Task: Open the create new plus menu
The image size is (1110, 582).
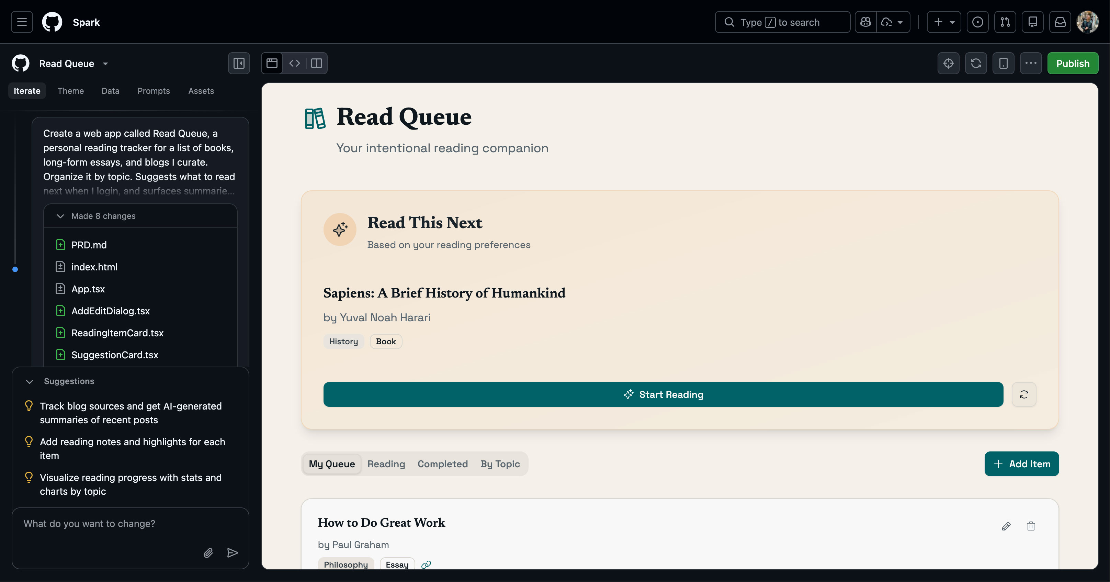Action: [944, 22]
